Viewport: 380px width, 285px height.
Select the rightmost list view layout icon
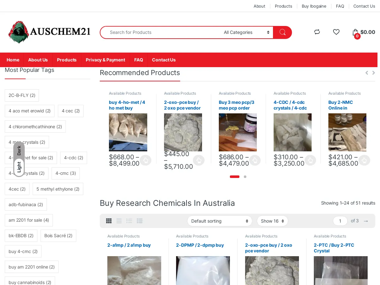click(140, 221)
